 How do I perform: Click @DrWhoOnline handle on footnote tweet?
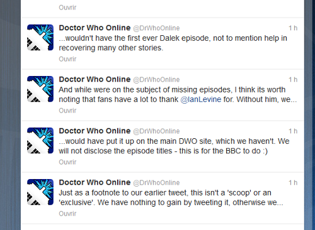pyautogui.click(x=156, y=183)
